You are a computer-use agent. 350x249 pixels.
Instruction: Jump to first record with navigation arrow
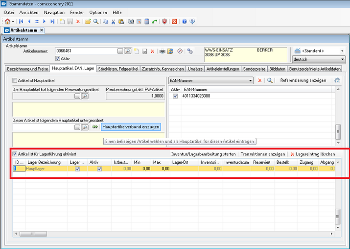coord(21,22)
